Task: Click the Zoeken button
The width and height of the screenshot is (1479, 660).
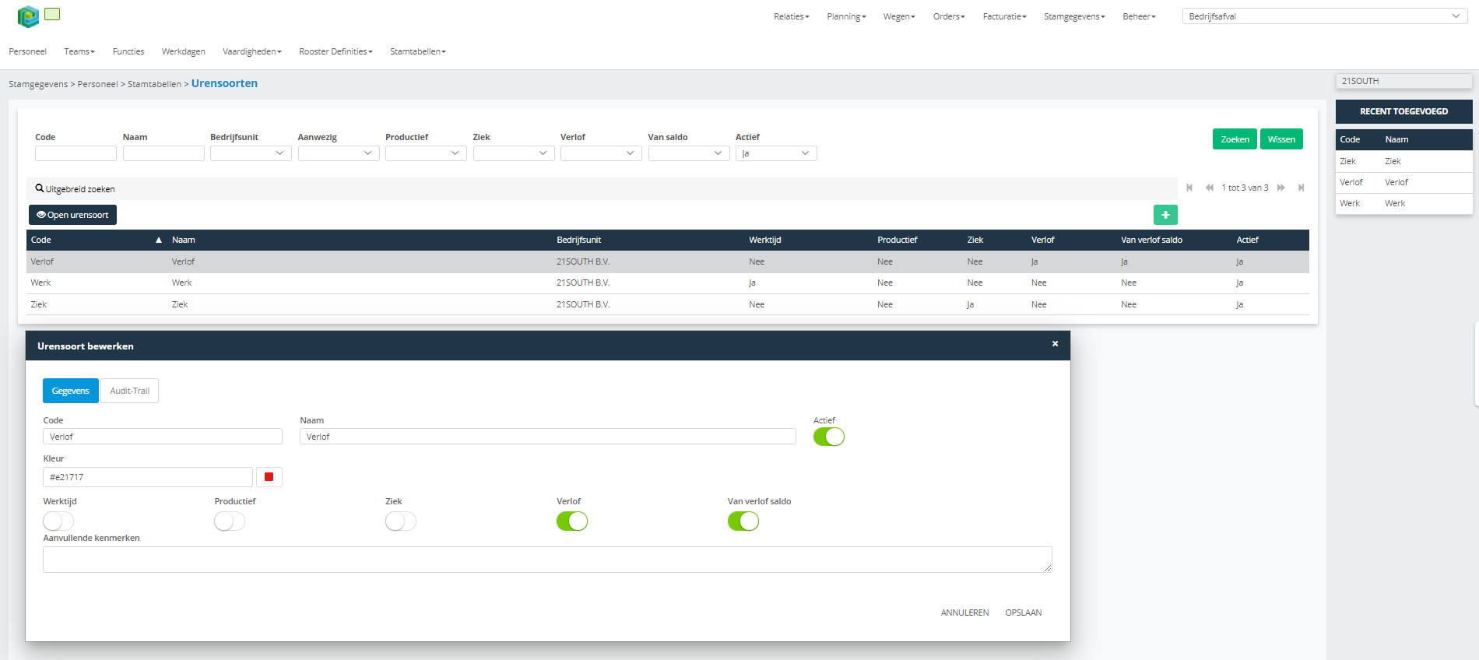Action: pyautogui.click(x=1235, y=139)
